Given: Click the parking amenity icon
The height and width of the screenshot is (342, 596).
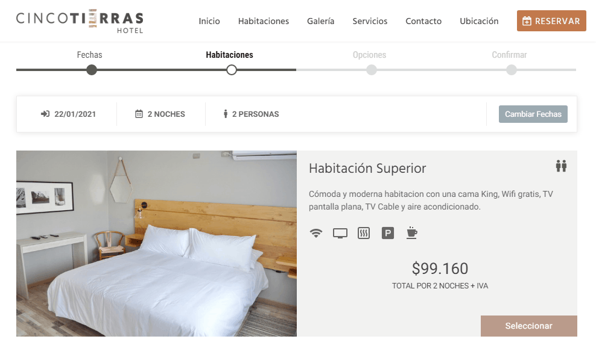Looking at the screenshot, I should pyautogui.click(x=388, y=233).
